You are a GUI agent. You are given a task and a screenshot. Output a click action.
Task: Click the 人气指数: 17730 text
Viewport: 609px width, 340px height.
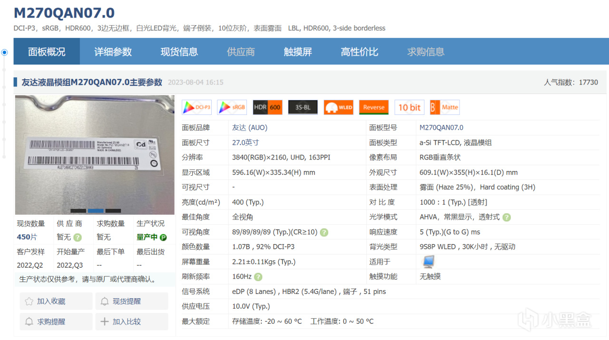coord(571,82)
